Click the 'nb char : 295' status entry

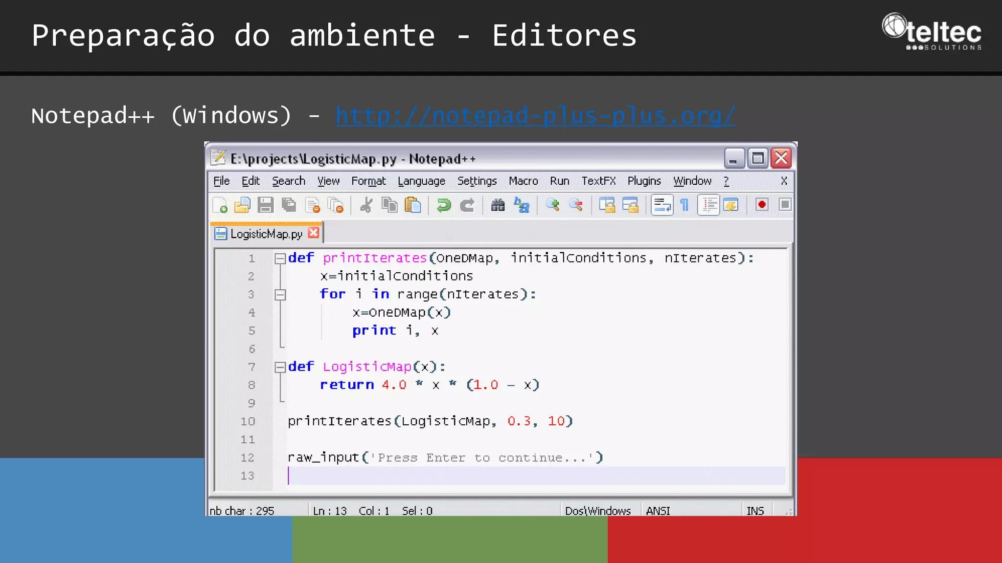(x=242, y=511)
